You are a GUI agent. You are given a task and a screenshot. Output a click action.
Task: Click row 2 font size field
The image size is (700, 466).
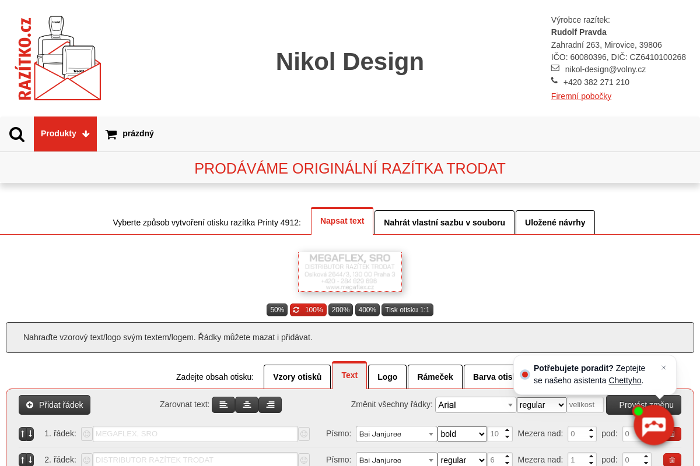[500, 460]
